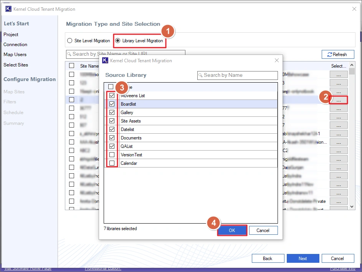Select the Site Level Migration radio button

pos(69,41)
